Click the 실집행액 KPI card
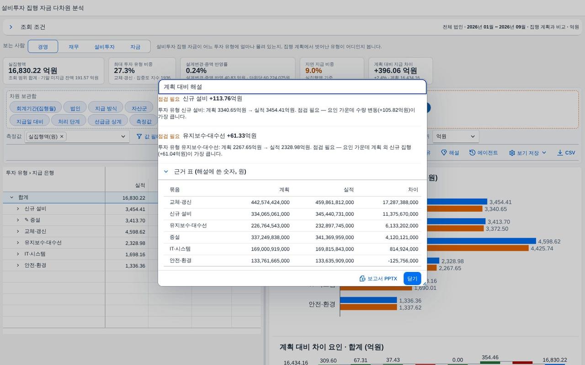 [53, 71]
